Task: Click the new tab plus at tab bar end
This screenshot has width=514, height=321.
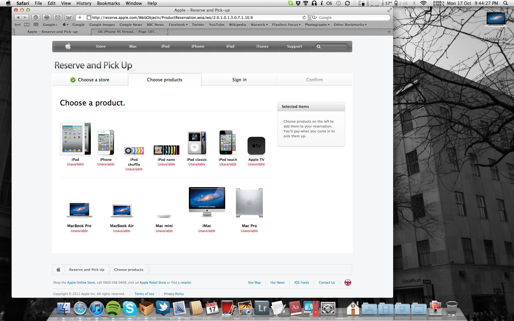Action: point(389,31)
